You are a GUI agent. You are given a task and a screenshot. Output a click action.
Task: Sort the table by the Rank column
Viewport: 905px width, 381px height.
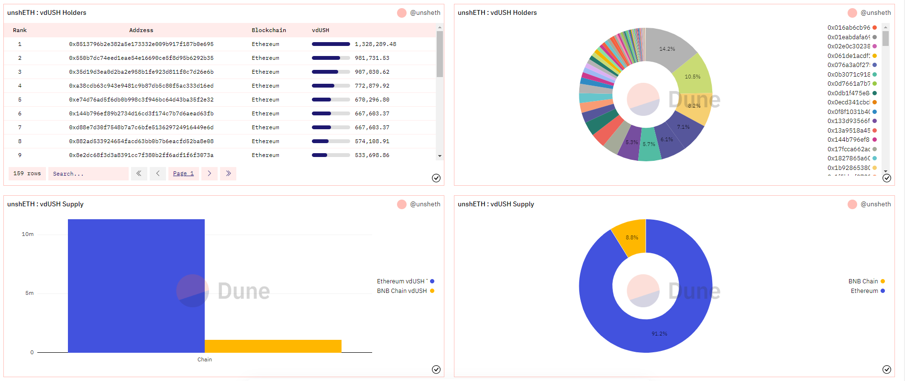(20, 30)
